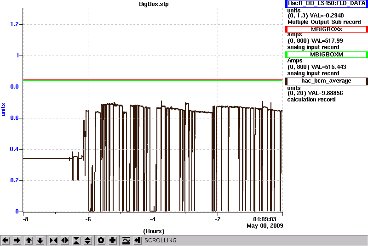
Task: Select the MBIGBOXs curve legend
Action: (x=327, y=29)
